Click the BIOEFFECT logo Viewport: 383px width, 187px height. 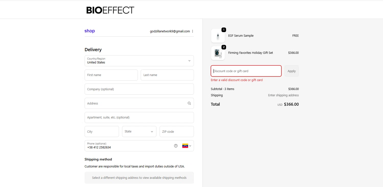tap(110, 10)
